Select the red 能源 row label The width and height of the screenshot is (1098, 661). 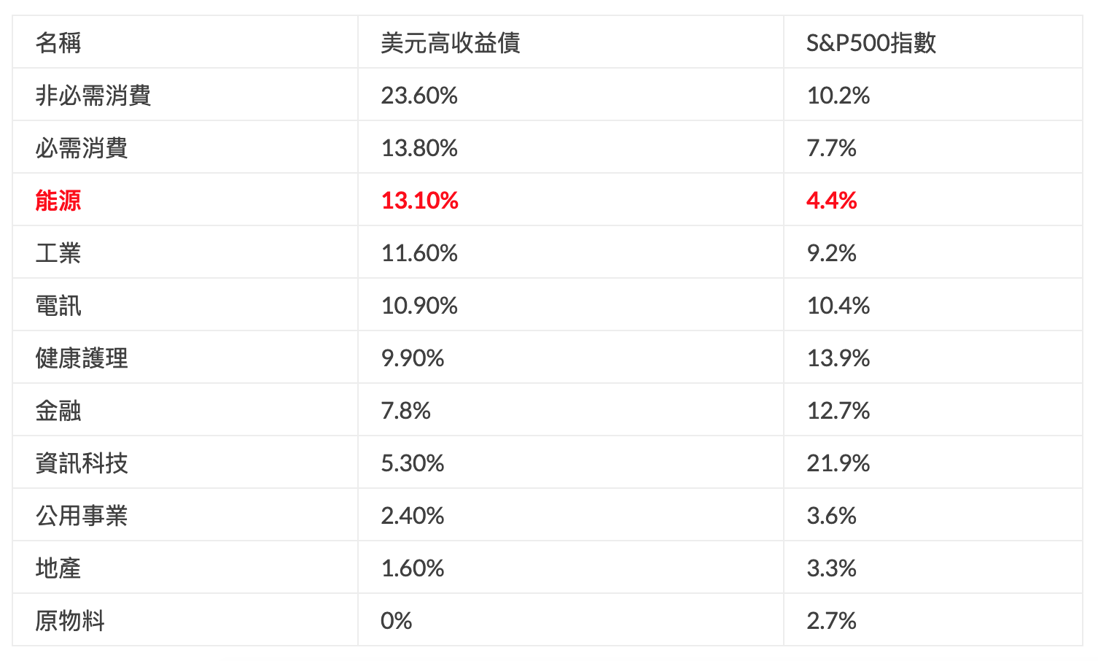click(58, 201)
